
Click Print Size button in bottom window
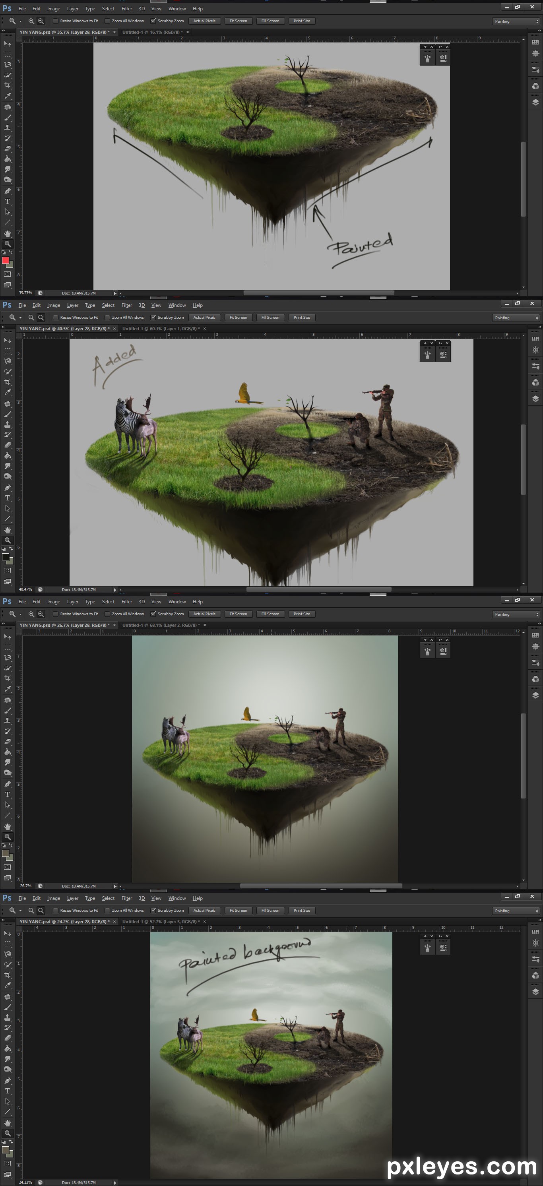click(302, 911)
